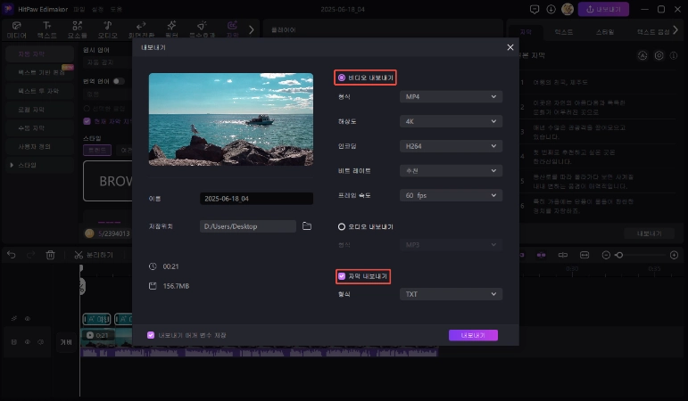Open the subtitle settings gear icon
The image size is (688, 401).
click(x=659, y=55)
